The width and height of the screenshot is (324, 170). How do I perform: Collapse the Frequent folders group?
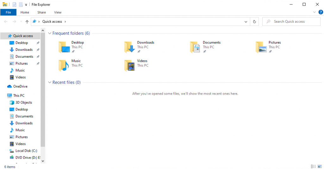pyautogui.click(x=50, y=33)
